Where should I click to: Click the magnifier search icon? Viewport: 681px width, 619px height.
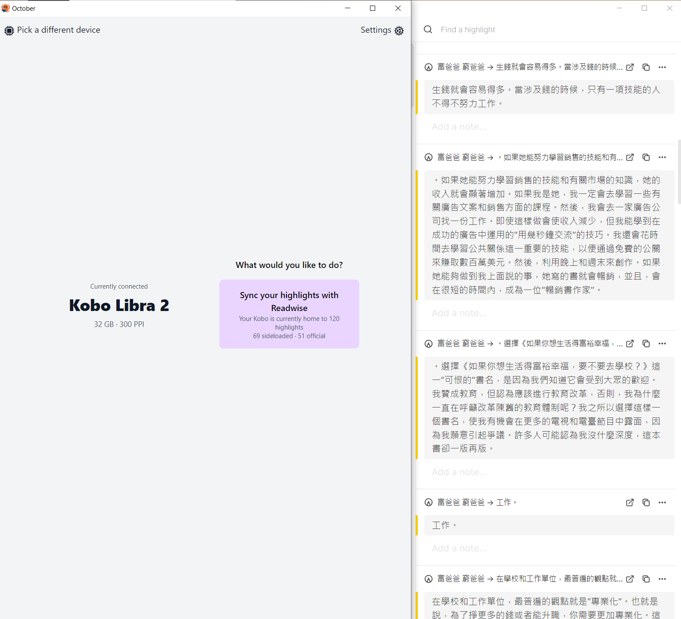click(x=428, y=30)
